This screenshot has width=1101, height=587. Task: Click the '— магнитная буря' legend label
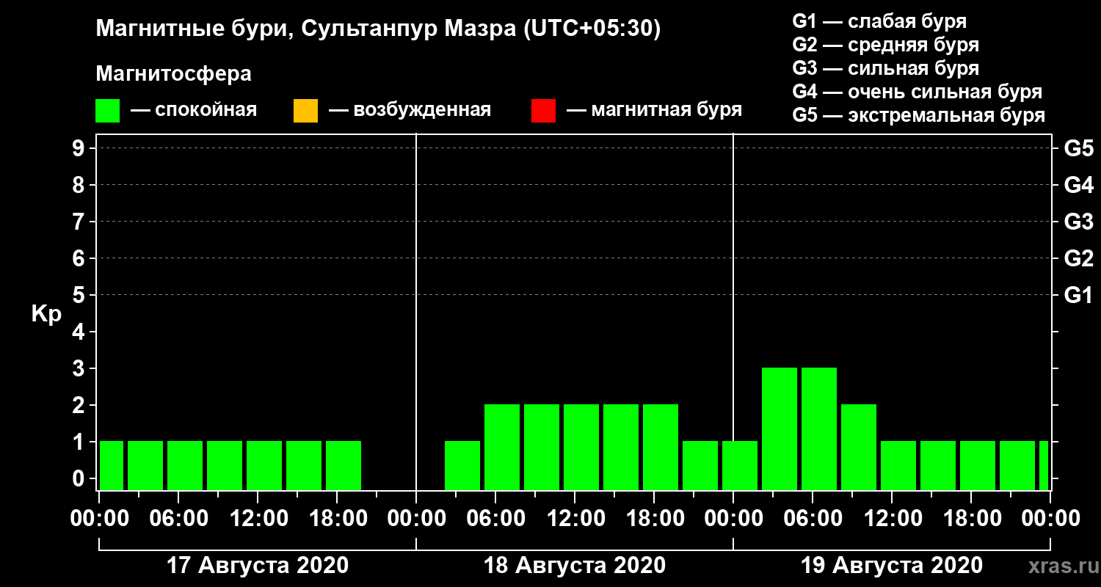[655, 110]
